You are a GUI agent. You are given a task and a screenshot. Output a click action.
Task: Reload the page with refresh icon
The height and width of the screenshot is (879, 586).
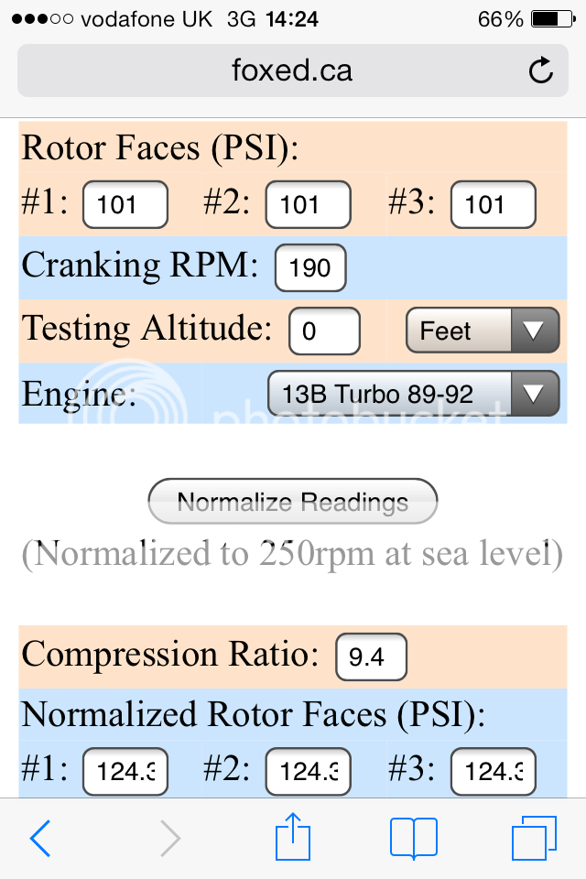541,71
